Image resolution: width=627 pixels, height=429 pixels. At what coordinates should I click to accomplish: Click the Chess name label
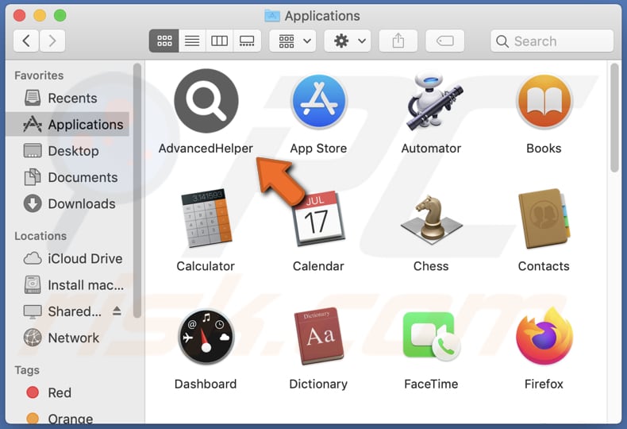click(x=431, y=266)
